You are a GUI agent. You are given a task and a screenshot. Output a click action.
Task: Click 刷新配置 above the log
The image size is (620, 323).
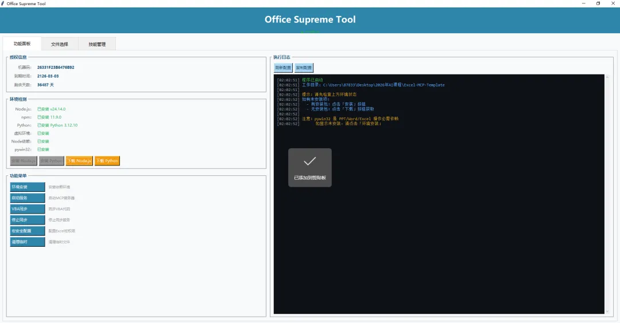pyautogui.click(x=283, y=68)
